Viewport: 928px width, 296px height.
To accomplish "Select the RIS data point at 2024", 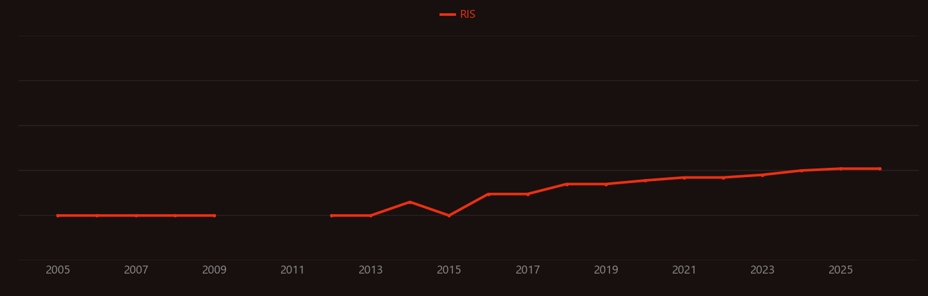I will 801,170.
